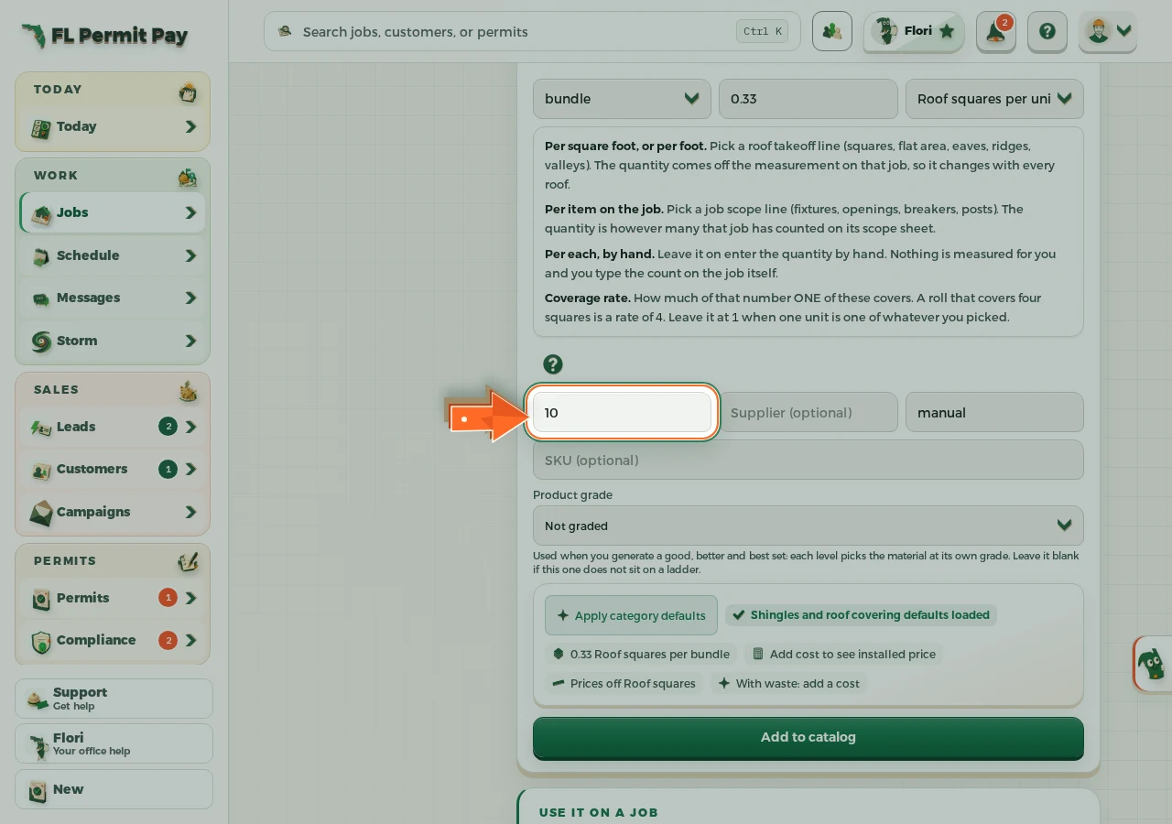Focus the Search jobs, customers, or permits box
The image size is (1172, 824).
532,32
